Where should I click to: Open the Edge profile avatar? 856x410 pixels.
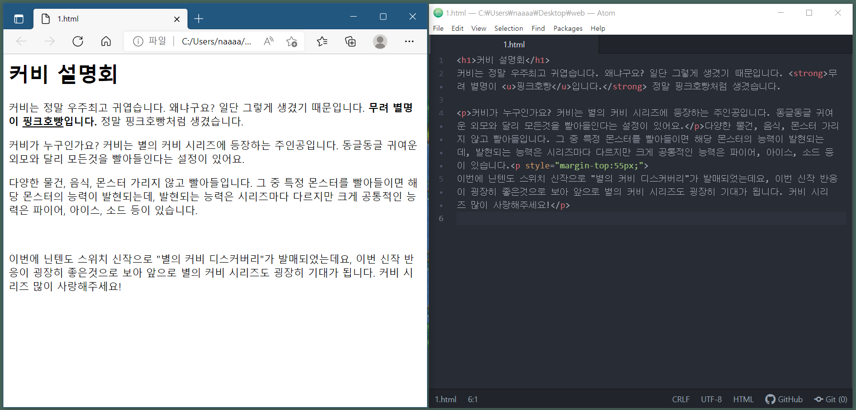[x=380, y=41]
